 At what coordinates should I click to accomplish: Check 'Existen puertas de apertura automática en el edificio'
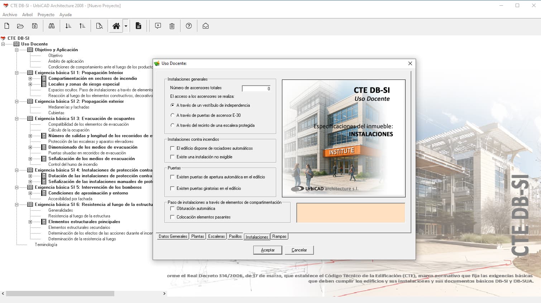[x=172, y=177]
